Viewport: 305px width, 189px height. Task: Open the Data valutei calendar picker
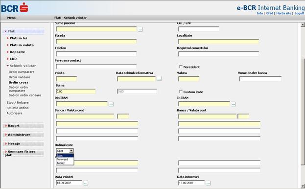tap(86, 183)
